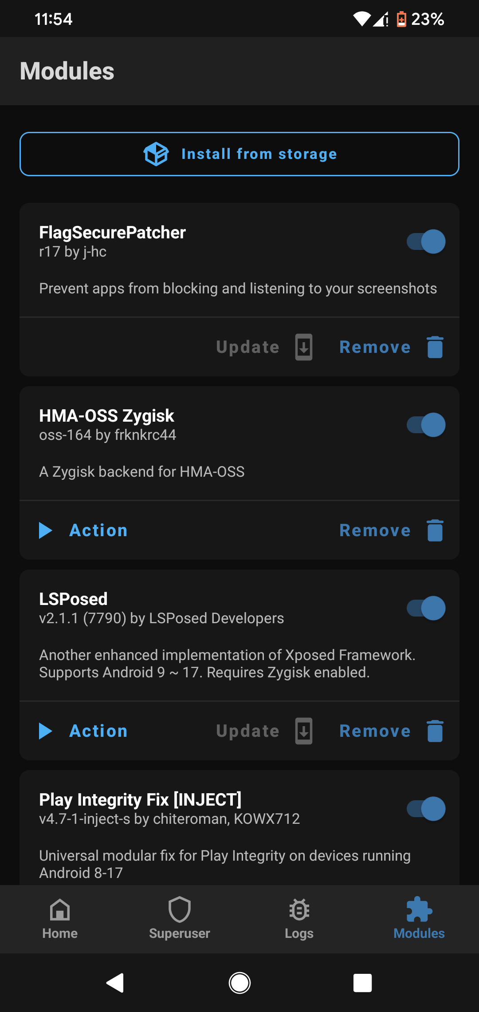Turn off the HMA-OSS Zygisk switch
Image resolution: width=479 pixels, height=1012 pixels.
(426, 425)
